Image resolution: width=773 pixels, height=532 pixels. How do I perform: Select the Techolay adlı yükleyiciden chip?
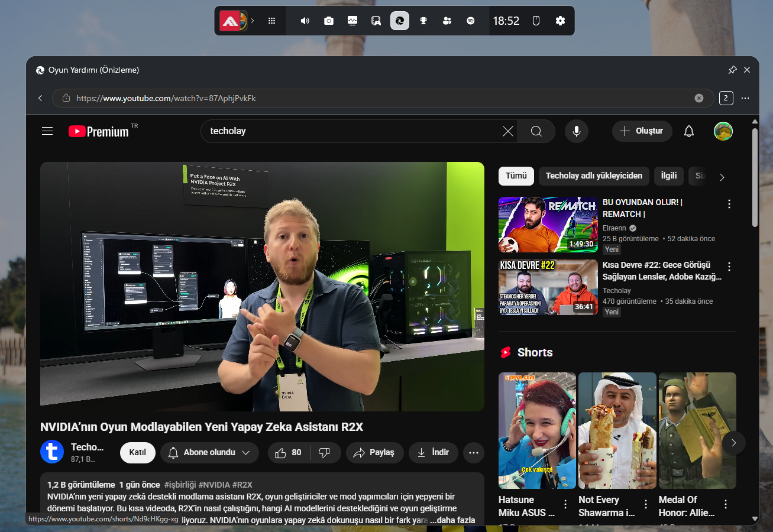(x=594, y=176)
